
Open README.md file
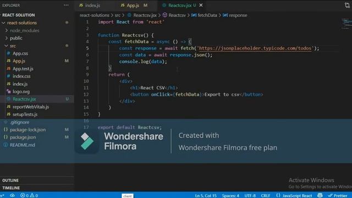click(x=23, y=145)
